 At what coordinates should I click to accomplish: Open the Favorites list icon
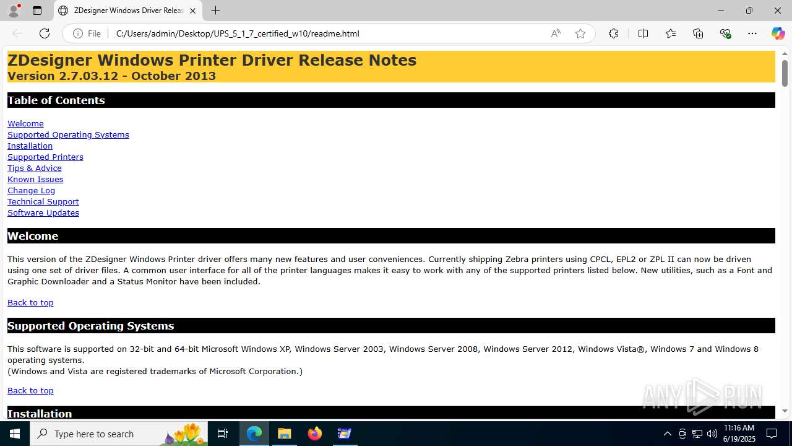point(671,33)
